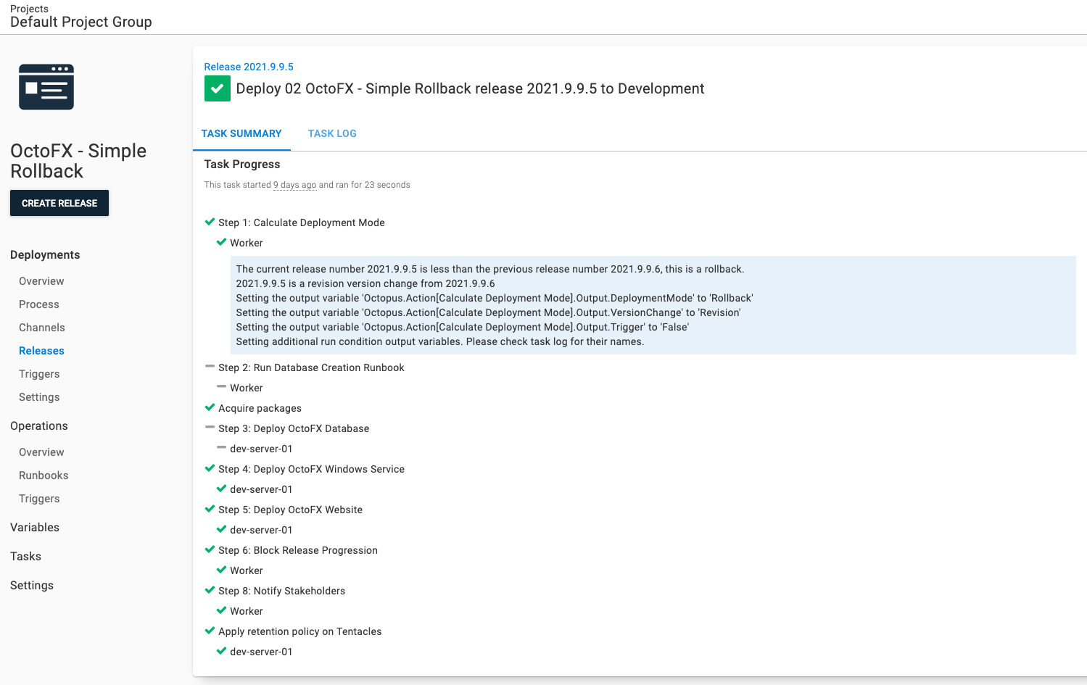Image resolution: width=1087 pixels, height=685 pixels.
Task: Click the Step 6 green checkmark icon
Action: (210, 549)
